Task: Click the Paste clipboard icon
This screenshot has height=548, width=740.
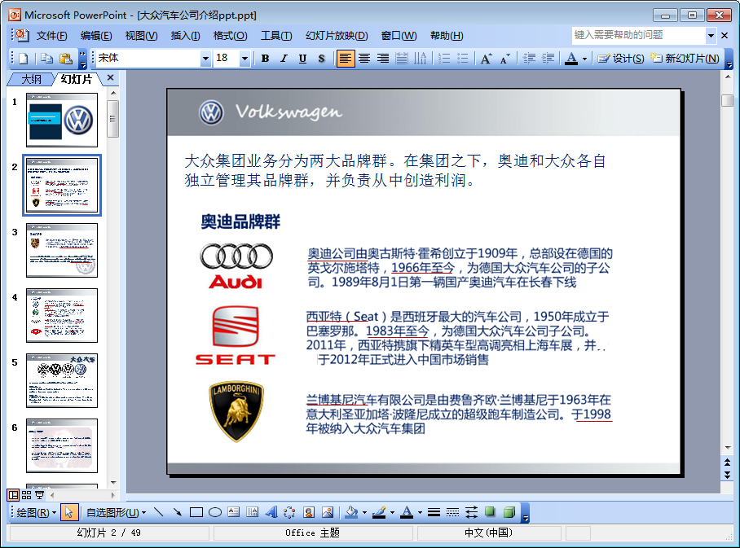Action: tap(65, 59)
